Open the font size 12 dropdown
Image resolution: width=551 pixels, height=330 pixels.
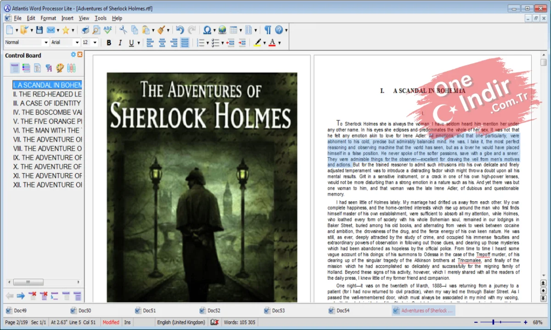pos(95,42)
